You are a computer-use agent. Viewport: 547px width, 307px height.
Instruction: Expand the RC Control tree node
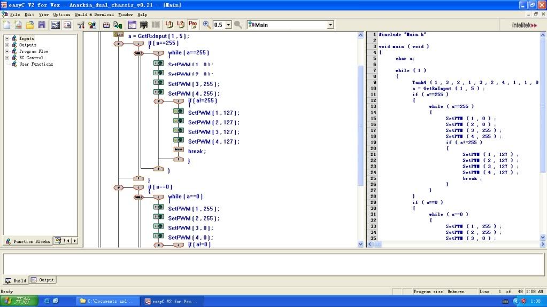coord(7,58)
